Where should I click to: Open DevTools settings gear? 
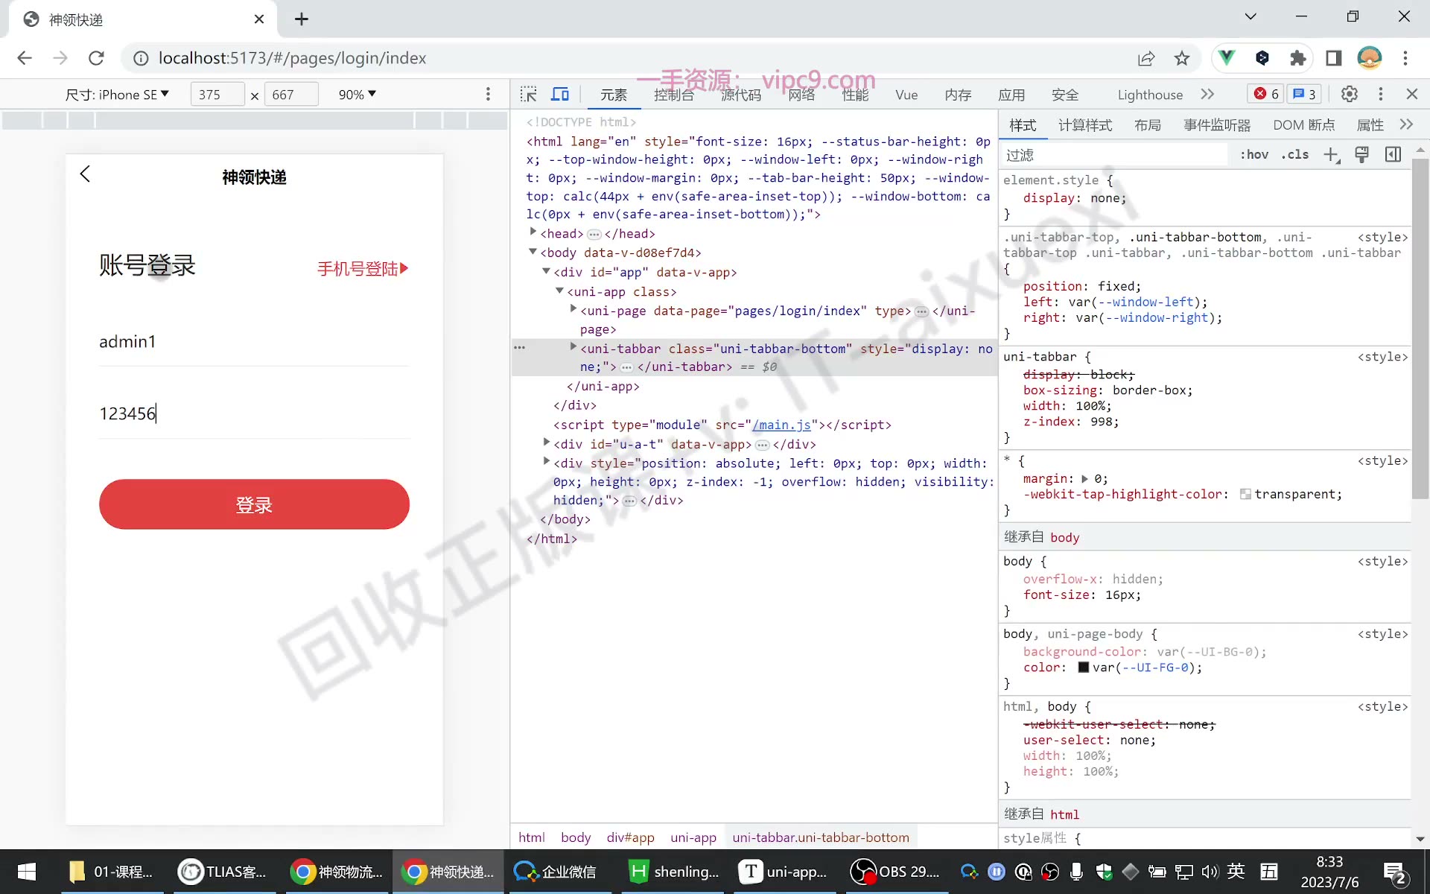(x=1349, y=94)
